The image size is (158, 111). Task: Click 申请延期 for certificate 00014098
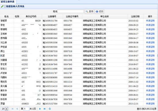150,69
